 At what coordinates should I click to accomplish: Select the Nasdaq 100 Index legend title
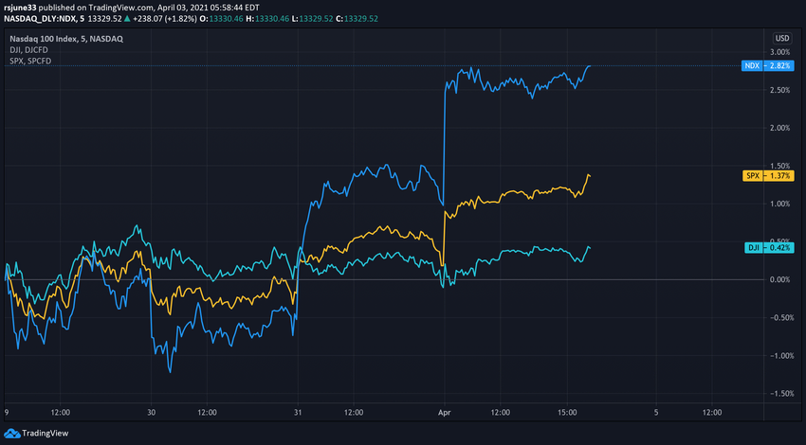(66, 39)
